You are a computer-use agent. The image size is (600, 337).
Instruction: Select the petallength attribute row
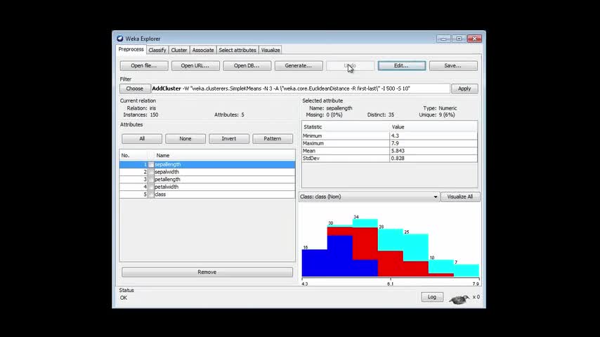pyautogui.click(x=207, y=180)
